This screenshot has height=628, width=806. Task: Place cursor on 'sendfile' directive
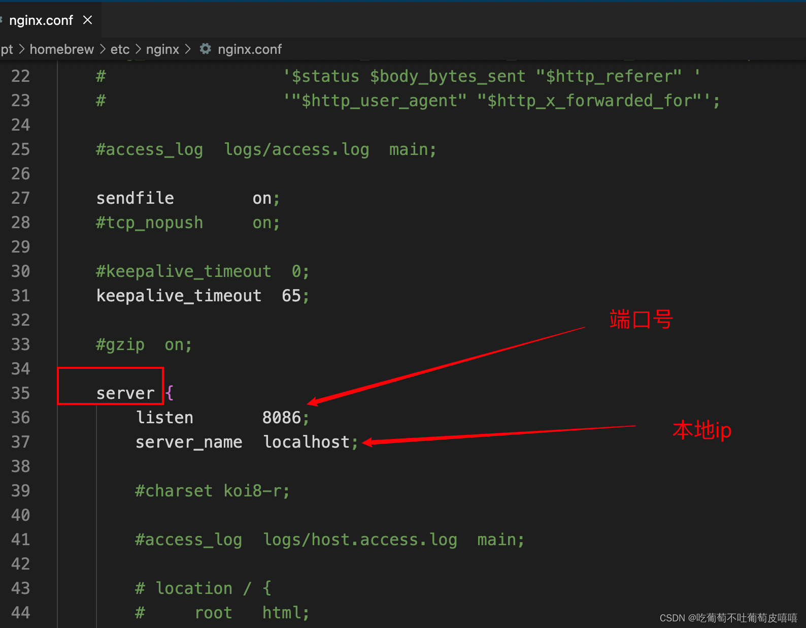(135, 198)
